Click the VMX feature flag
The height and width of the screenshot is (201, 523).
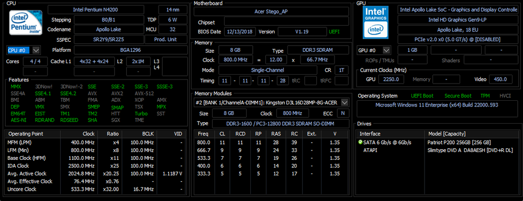pyautogui.click(x=39, y=107)
